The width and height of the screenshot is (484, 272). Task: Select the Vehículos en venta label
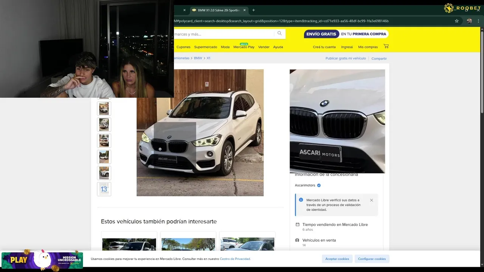[x=319, y=240]
